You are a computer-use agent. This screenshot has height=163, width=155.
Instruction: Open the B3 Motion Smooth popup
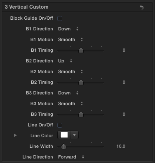(70, 103)
